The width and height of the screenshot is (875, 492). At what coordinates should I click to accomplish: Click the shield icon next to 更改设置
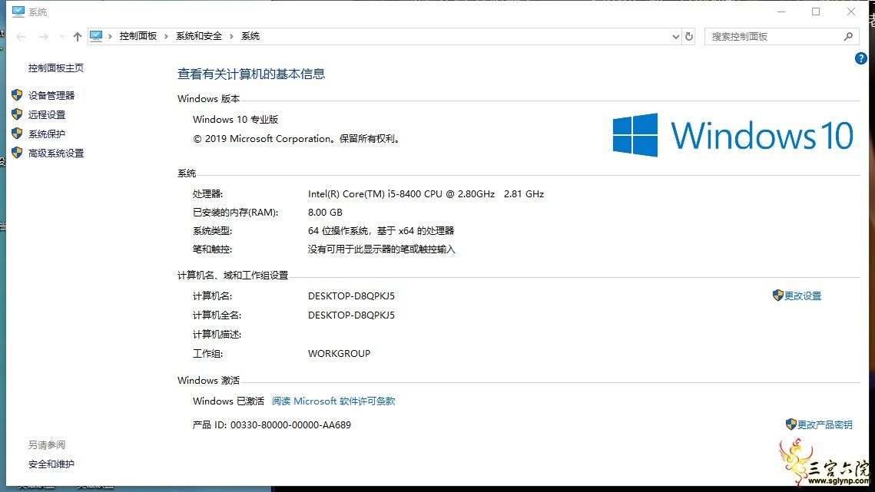[x=778, y=296]
